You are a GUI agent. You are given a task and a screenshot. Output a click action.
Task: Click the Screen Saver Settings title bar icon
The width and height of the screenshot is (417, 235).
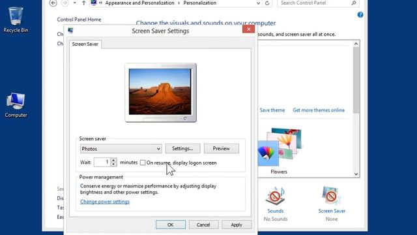point(70,31)
